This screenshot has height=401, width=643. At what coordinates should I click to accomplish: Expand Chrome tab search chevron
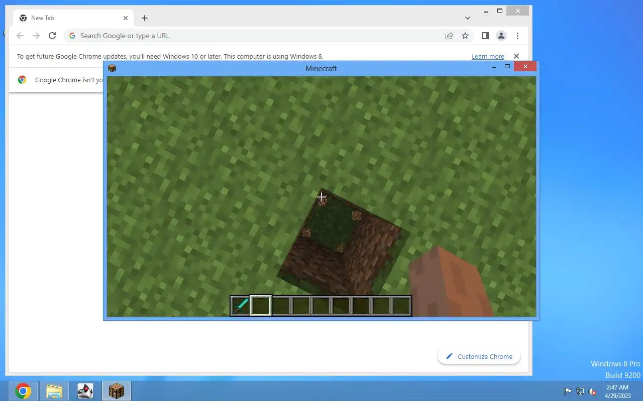pyautogui.click(x=468, y=18)
